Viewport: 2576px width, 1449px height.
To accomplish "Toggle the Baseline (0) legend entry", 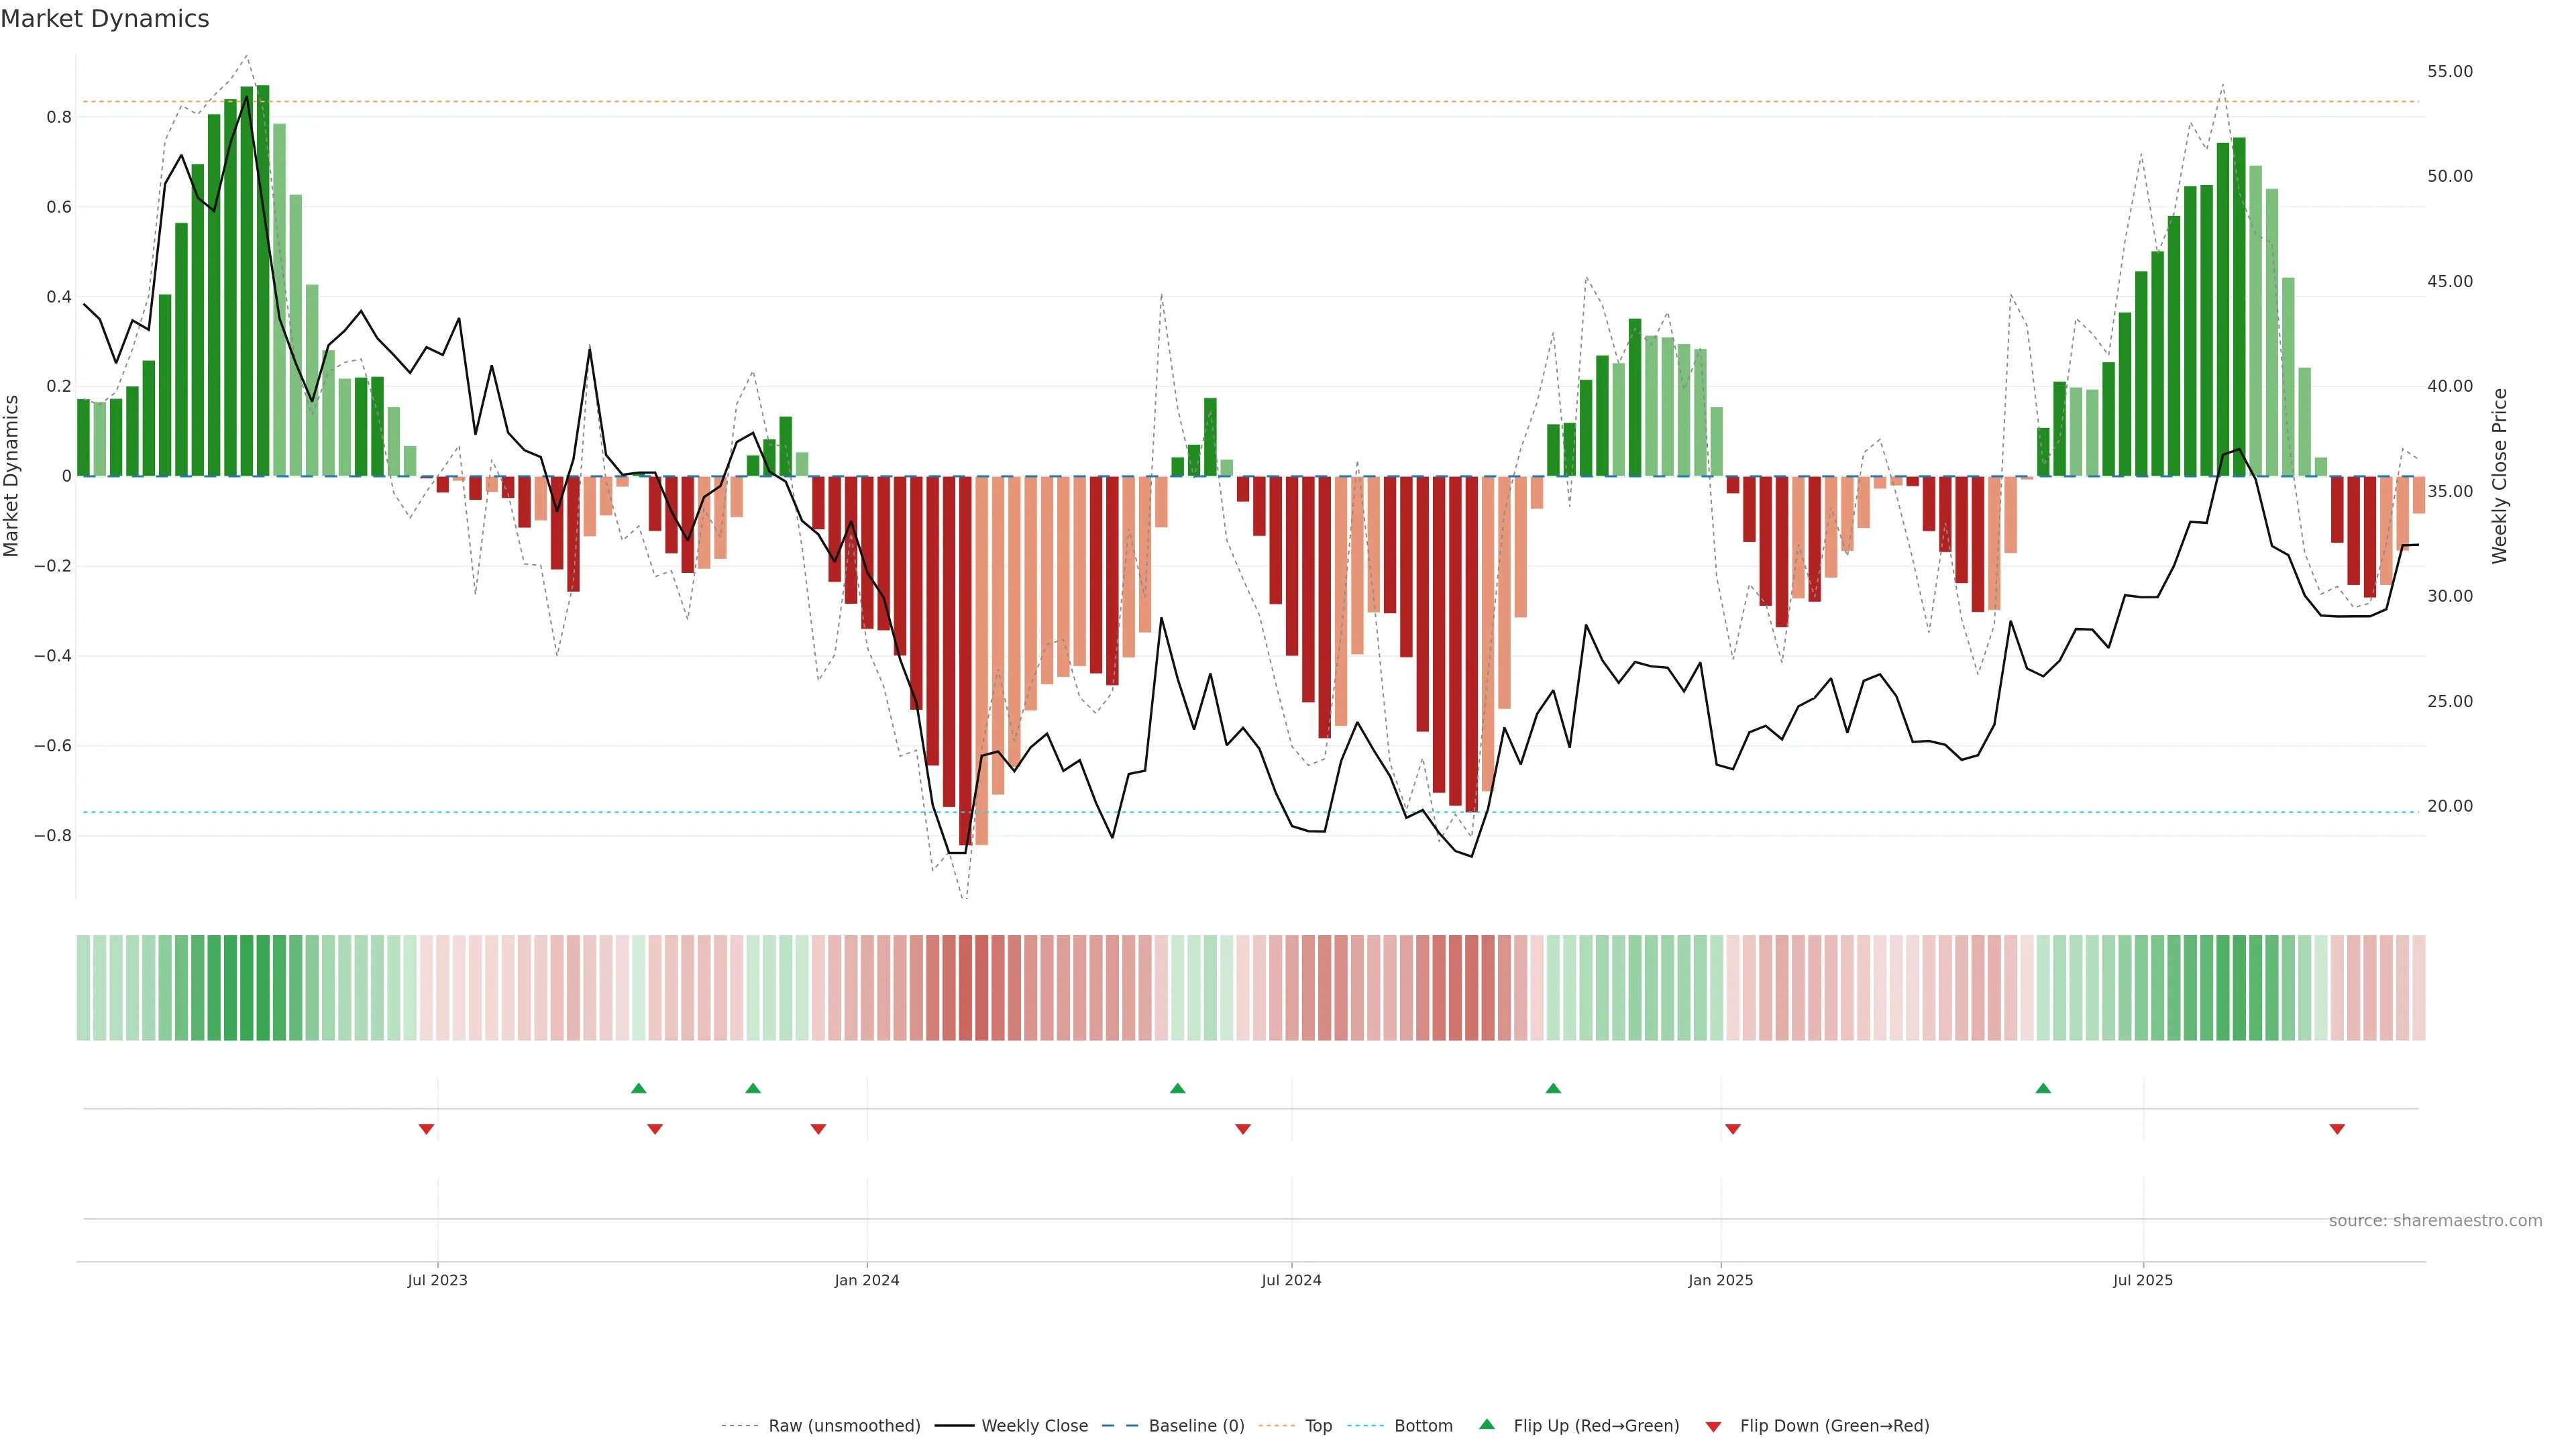I will (1196, 1426).
